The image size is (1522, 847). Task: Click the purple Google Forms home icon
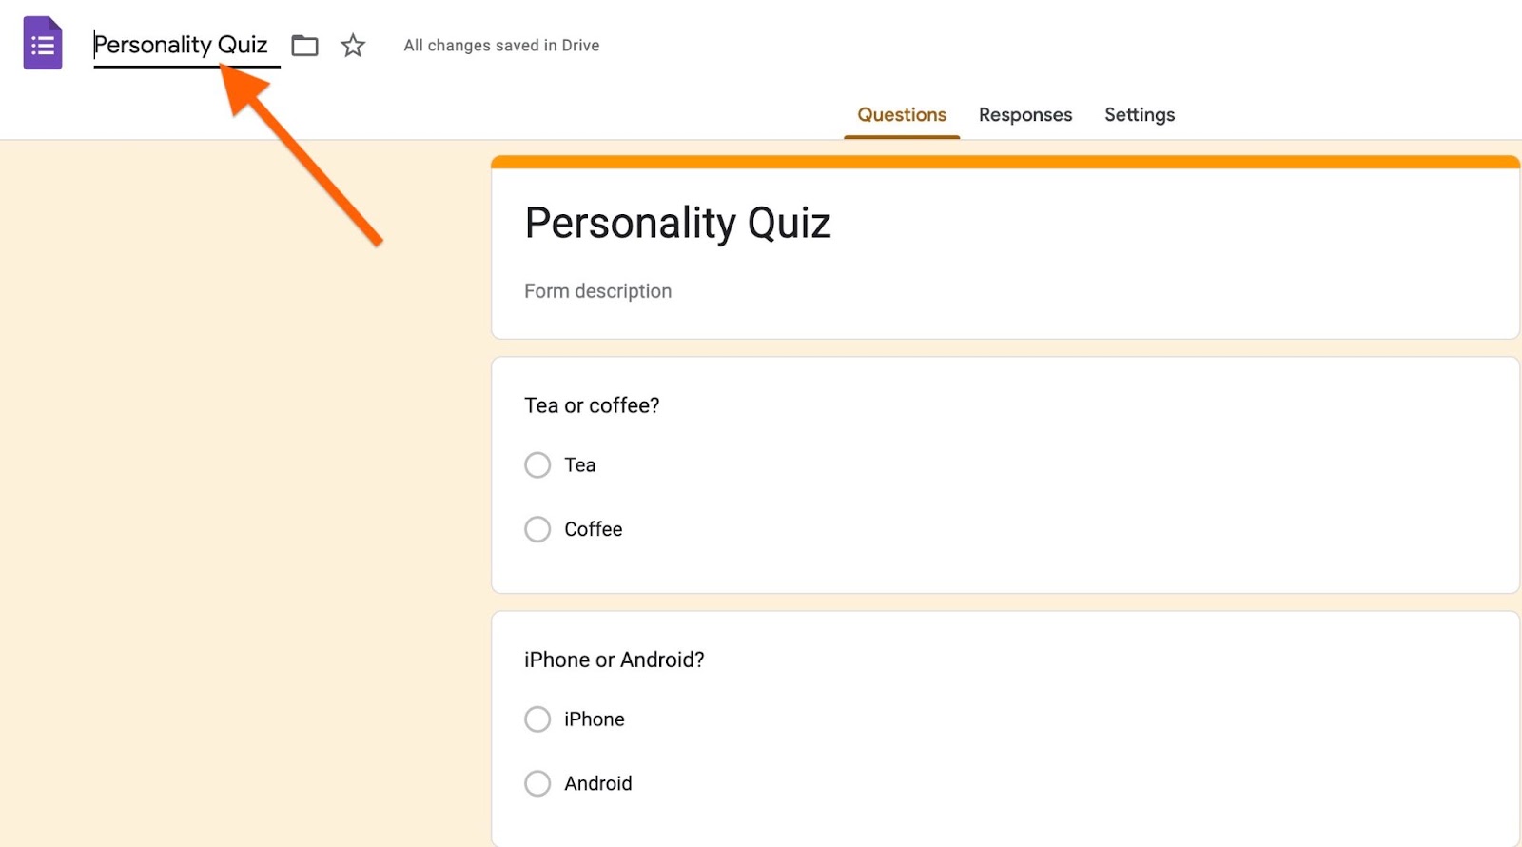coord(43,44)
